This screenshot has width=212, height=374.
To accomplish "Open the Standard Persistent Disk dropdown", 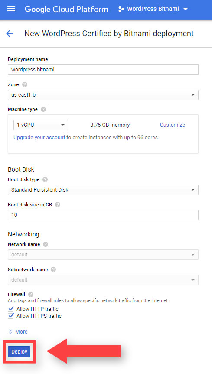I will click(x=103, y=190).
